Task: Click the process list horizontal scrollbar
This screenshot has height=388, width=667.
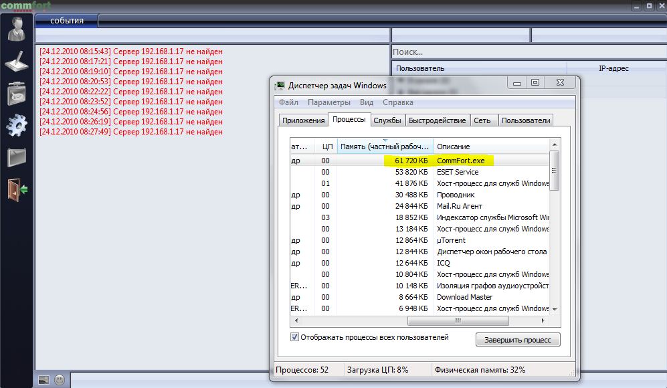Action: 415,320
